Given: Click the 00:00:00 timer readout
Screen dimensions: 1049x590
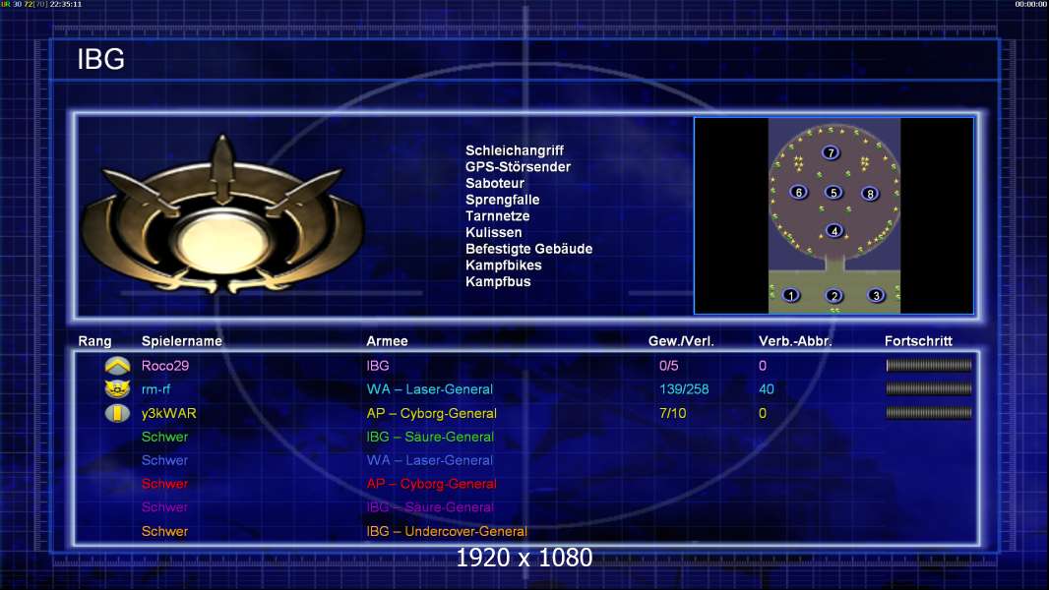Looking at the screenshot, I should 1031,4.
